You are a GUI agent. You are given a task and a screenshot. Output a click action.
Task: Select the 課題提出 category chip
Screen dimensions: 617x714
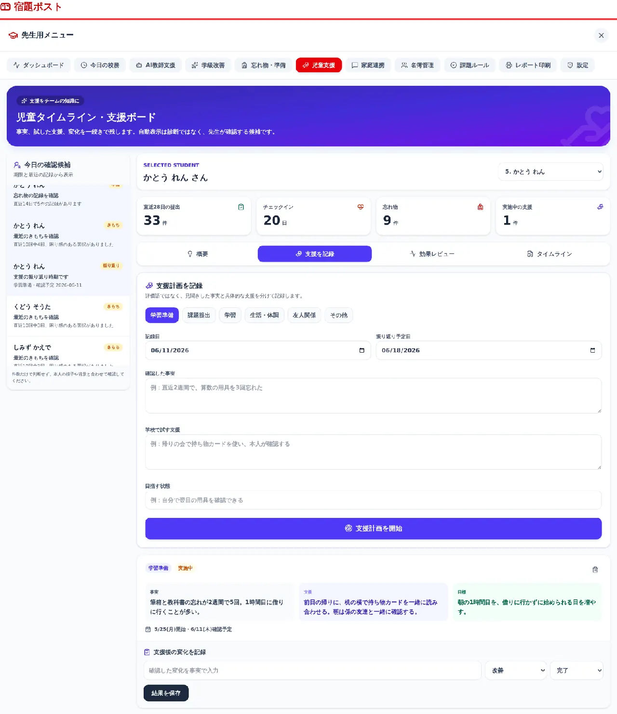click(199, 315)
